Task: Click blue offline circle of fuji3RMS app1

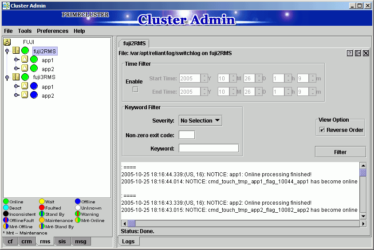Action: click(x=34, y=86)
